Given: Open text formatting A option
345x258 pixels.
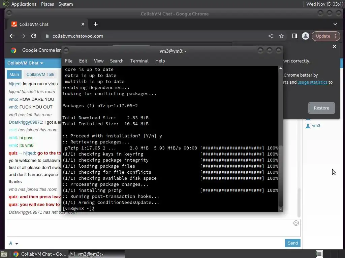Looking at the screenshot, I should [x=10, y=243].
